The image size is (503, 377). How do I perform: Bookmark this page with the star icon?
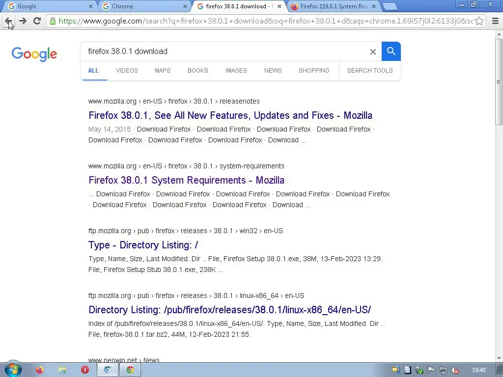tap(479, 21)
